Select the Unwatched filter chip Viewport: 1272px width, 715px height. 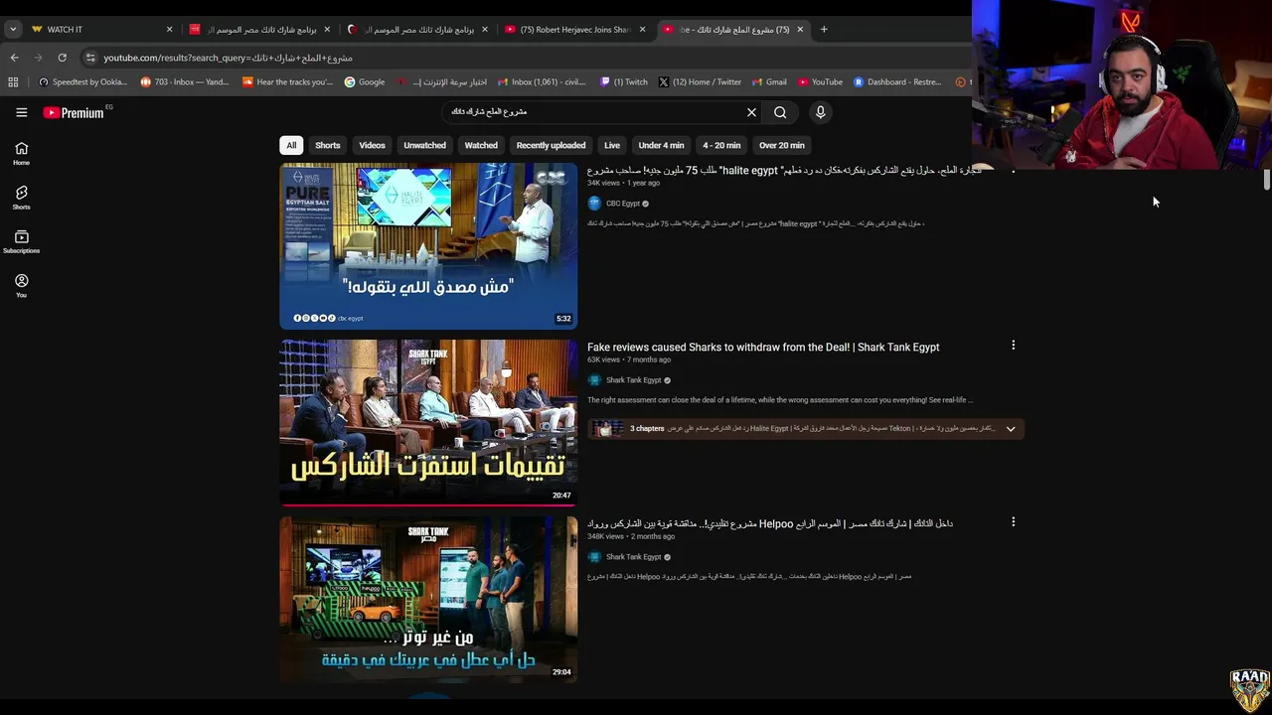424,145
